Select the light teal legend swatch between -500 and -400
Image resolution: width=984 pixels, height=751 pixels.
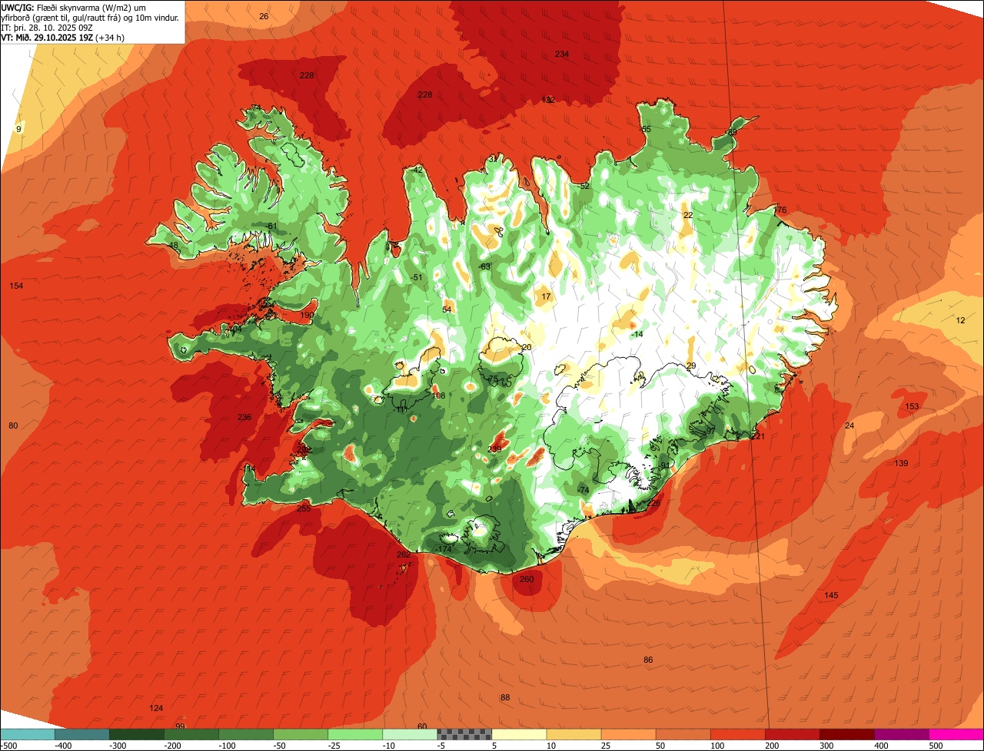pyautogui.click(x=27, y=734)
